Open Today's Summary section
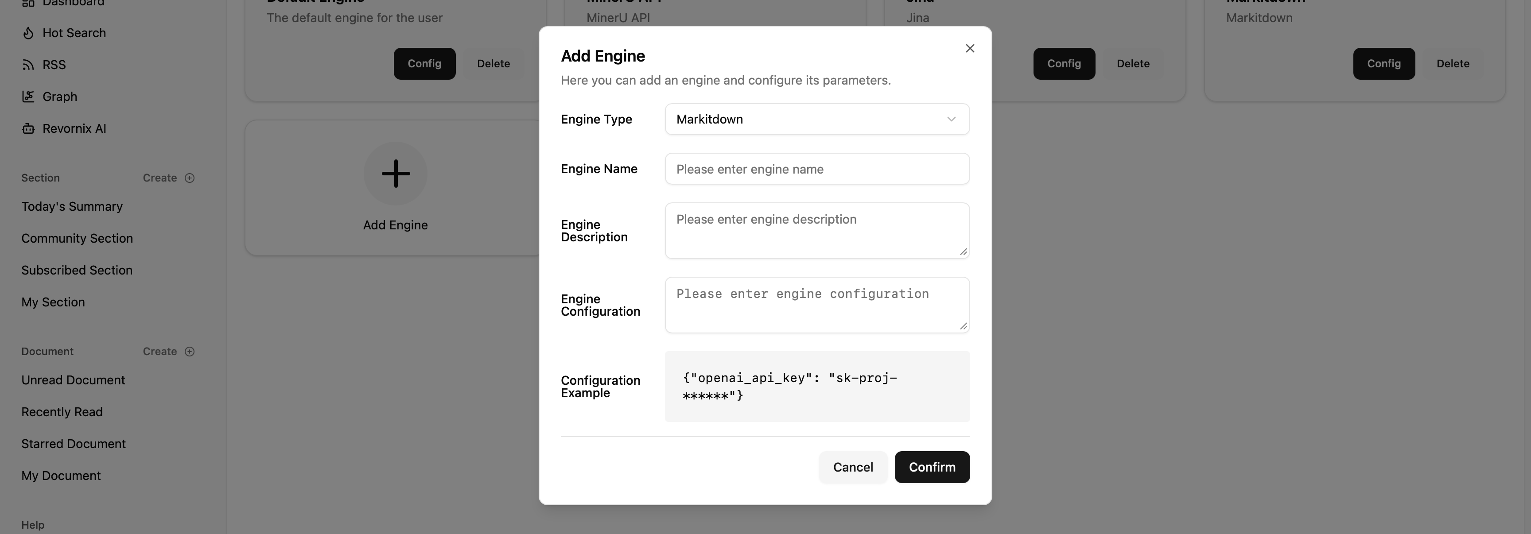This screenshot has width=1531, height=534. pyautogui.click(x=72, y=207)
